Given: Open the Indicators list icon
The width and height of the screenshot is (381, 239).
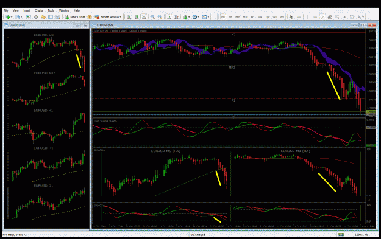Looking at the screenshot, I should point(185,17).
